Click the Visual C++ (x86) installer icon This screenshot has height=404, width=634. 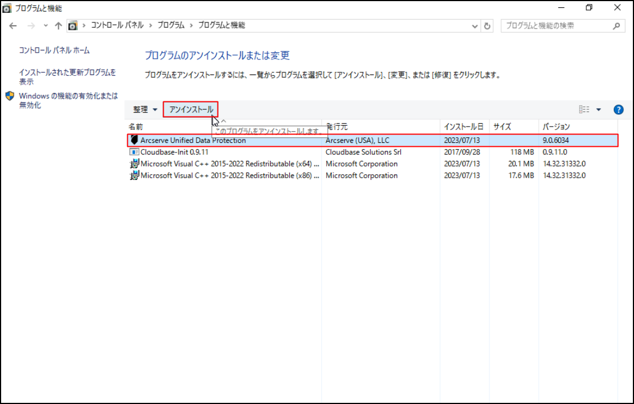[x=134, y=175]
